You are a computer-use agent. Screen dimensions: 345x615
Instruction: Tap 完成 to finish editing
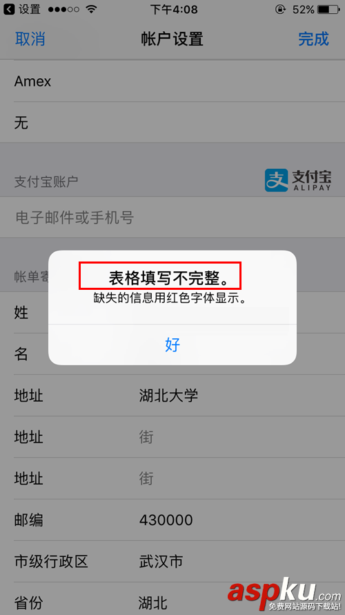pos(314,39)
